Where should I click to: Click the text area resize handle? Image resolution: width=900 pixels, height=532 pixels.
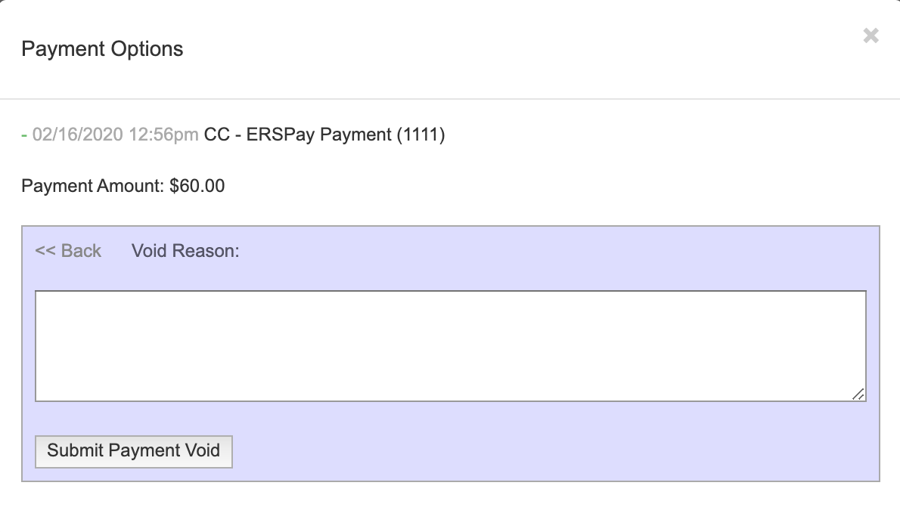(858, 394)
